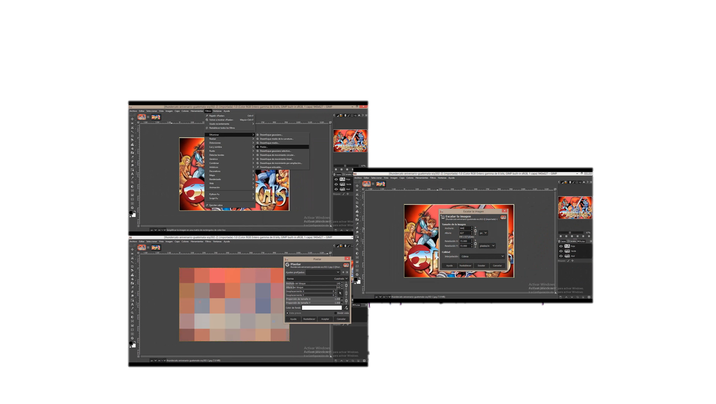Viewport: 716px width, 404px height.
Task: Select the Move tool in the GIMP toolbox
Action: [132, 119]
